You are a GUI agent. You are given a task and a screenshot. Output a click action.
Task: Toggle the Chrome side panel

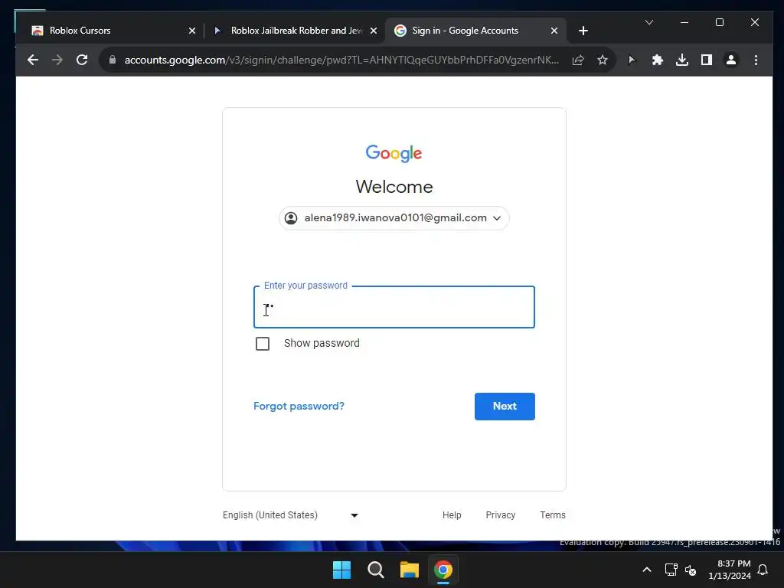707,60
